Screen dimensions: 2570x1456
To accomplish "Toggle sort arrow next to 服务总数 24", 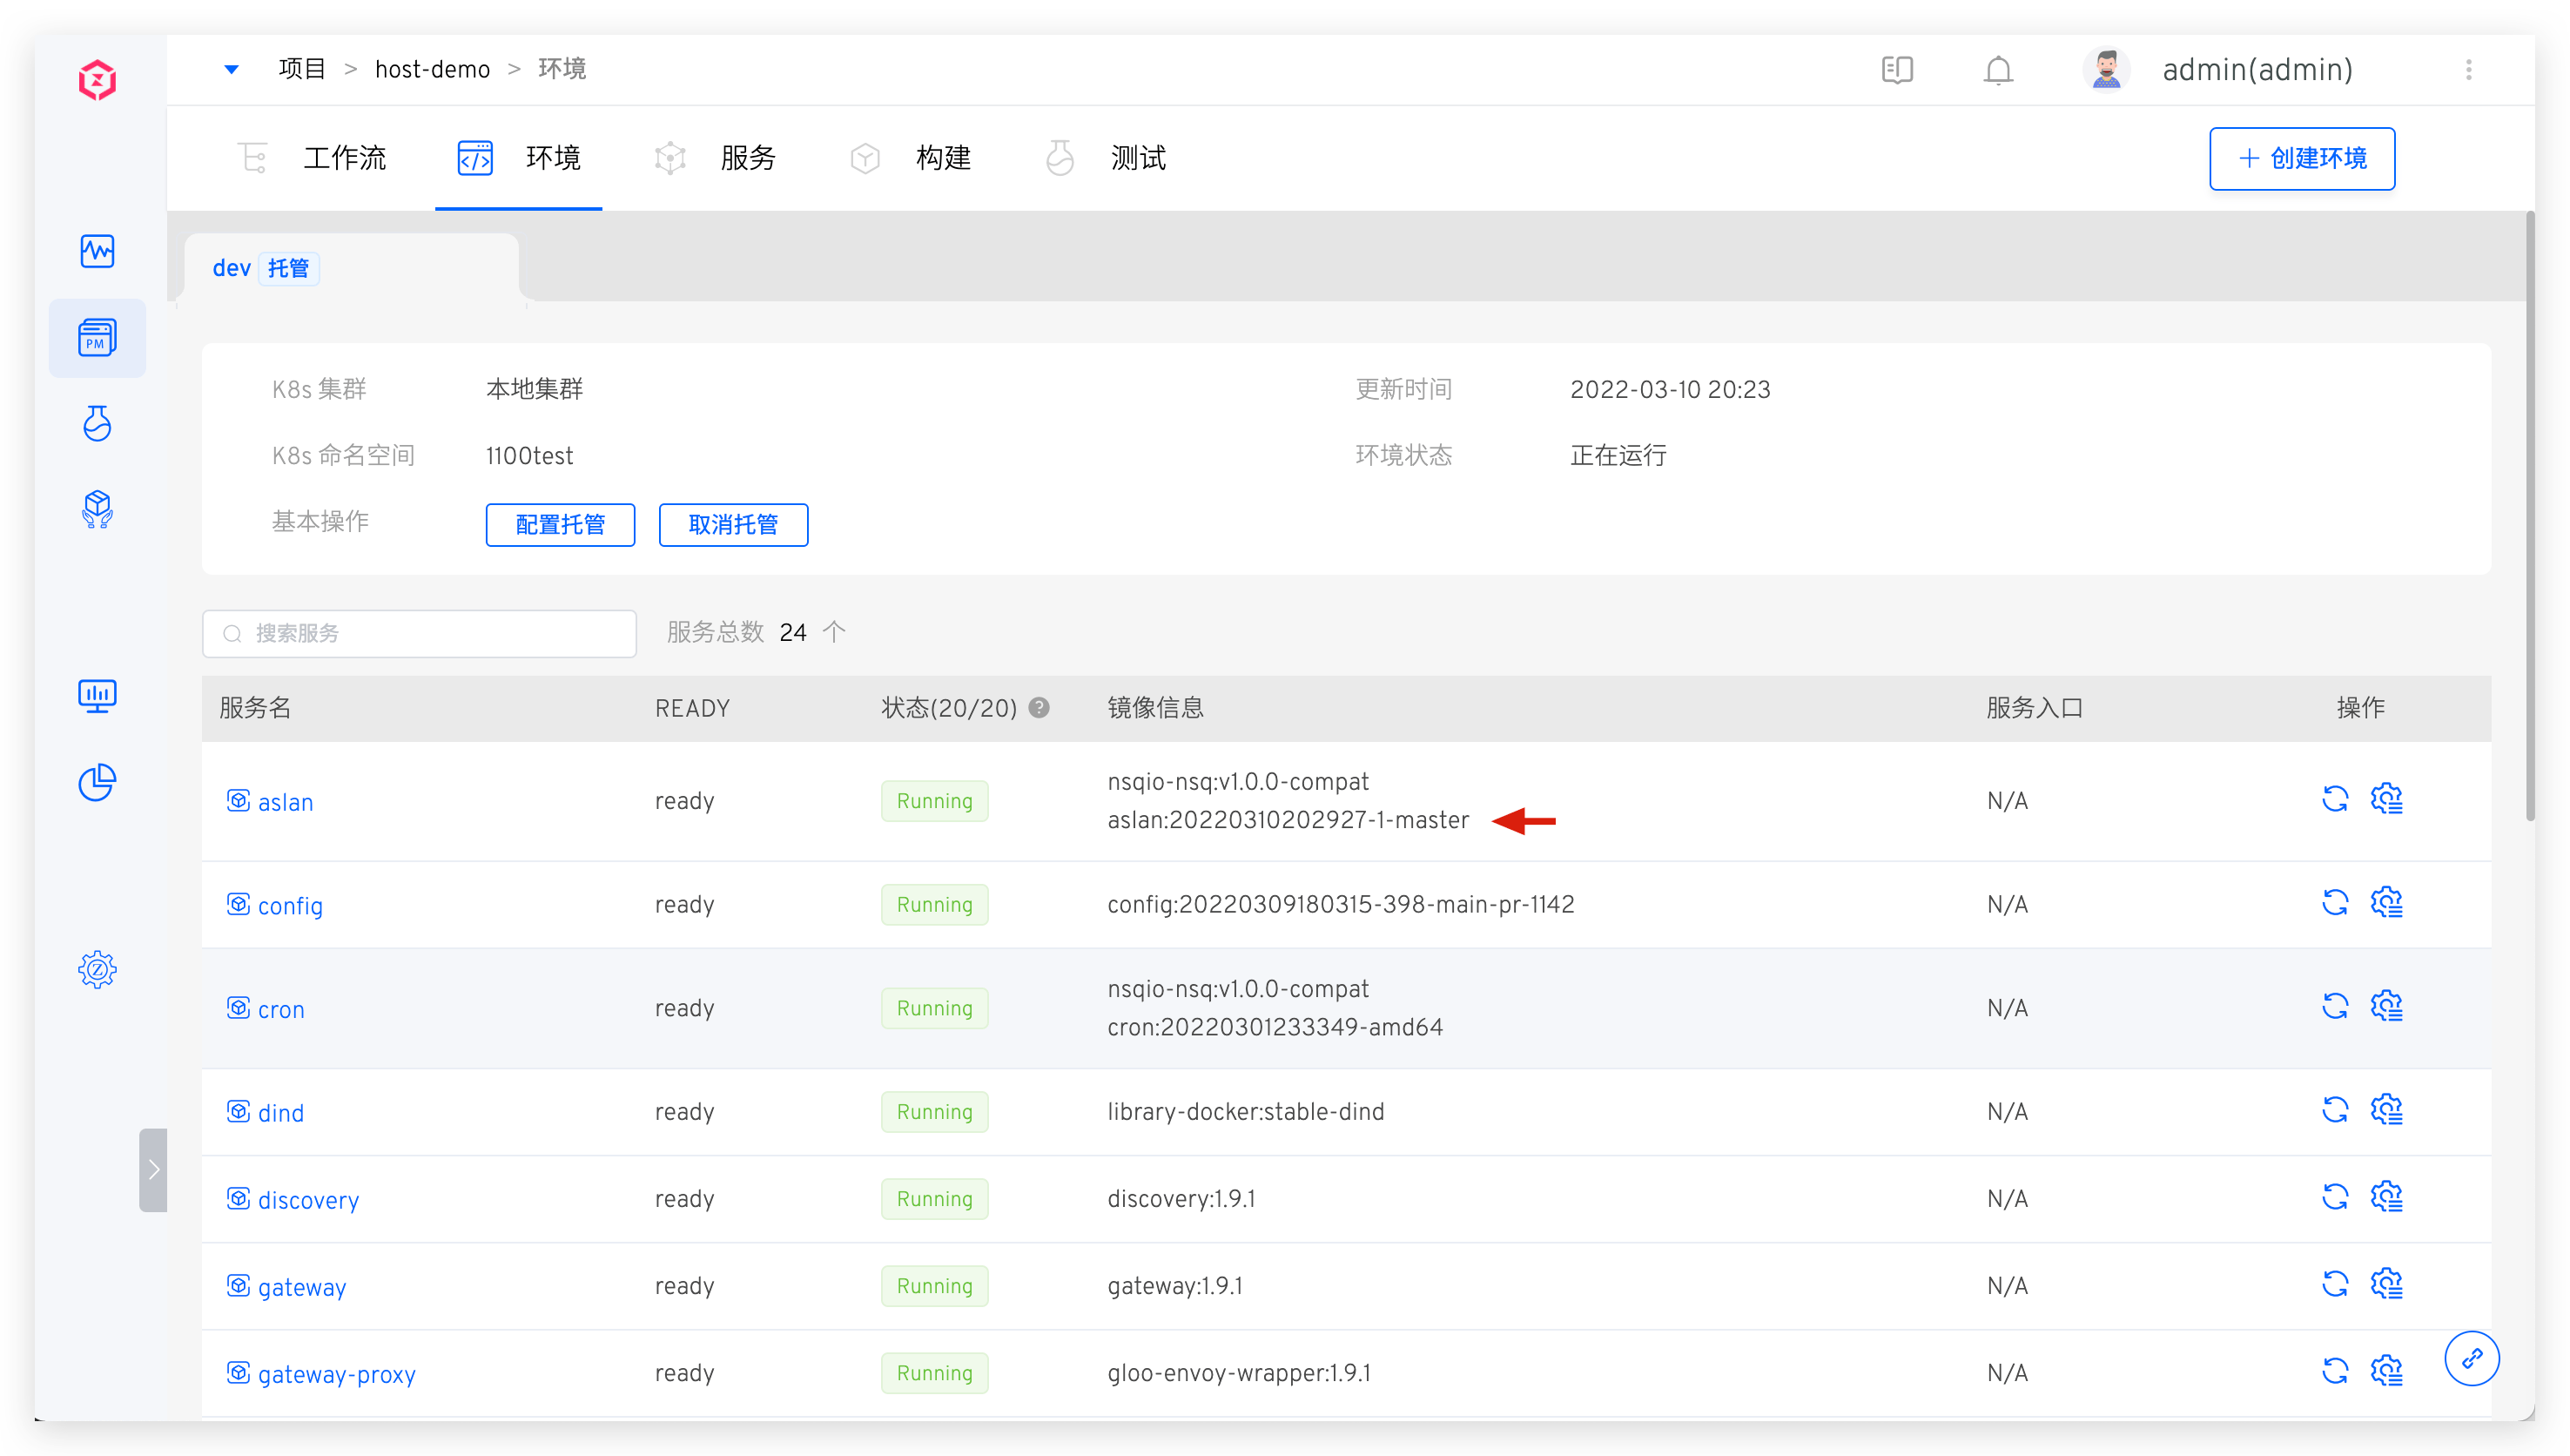I will pos(835,631).
